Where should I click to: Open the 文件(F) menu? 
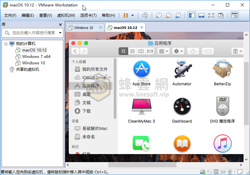(x=10, y=15)
